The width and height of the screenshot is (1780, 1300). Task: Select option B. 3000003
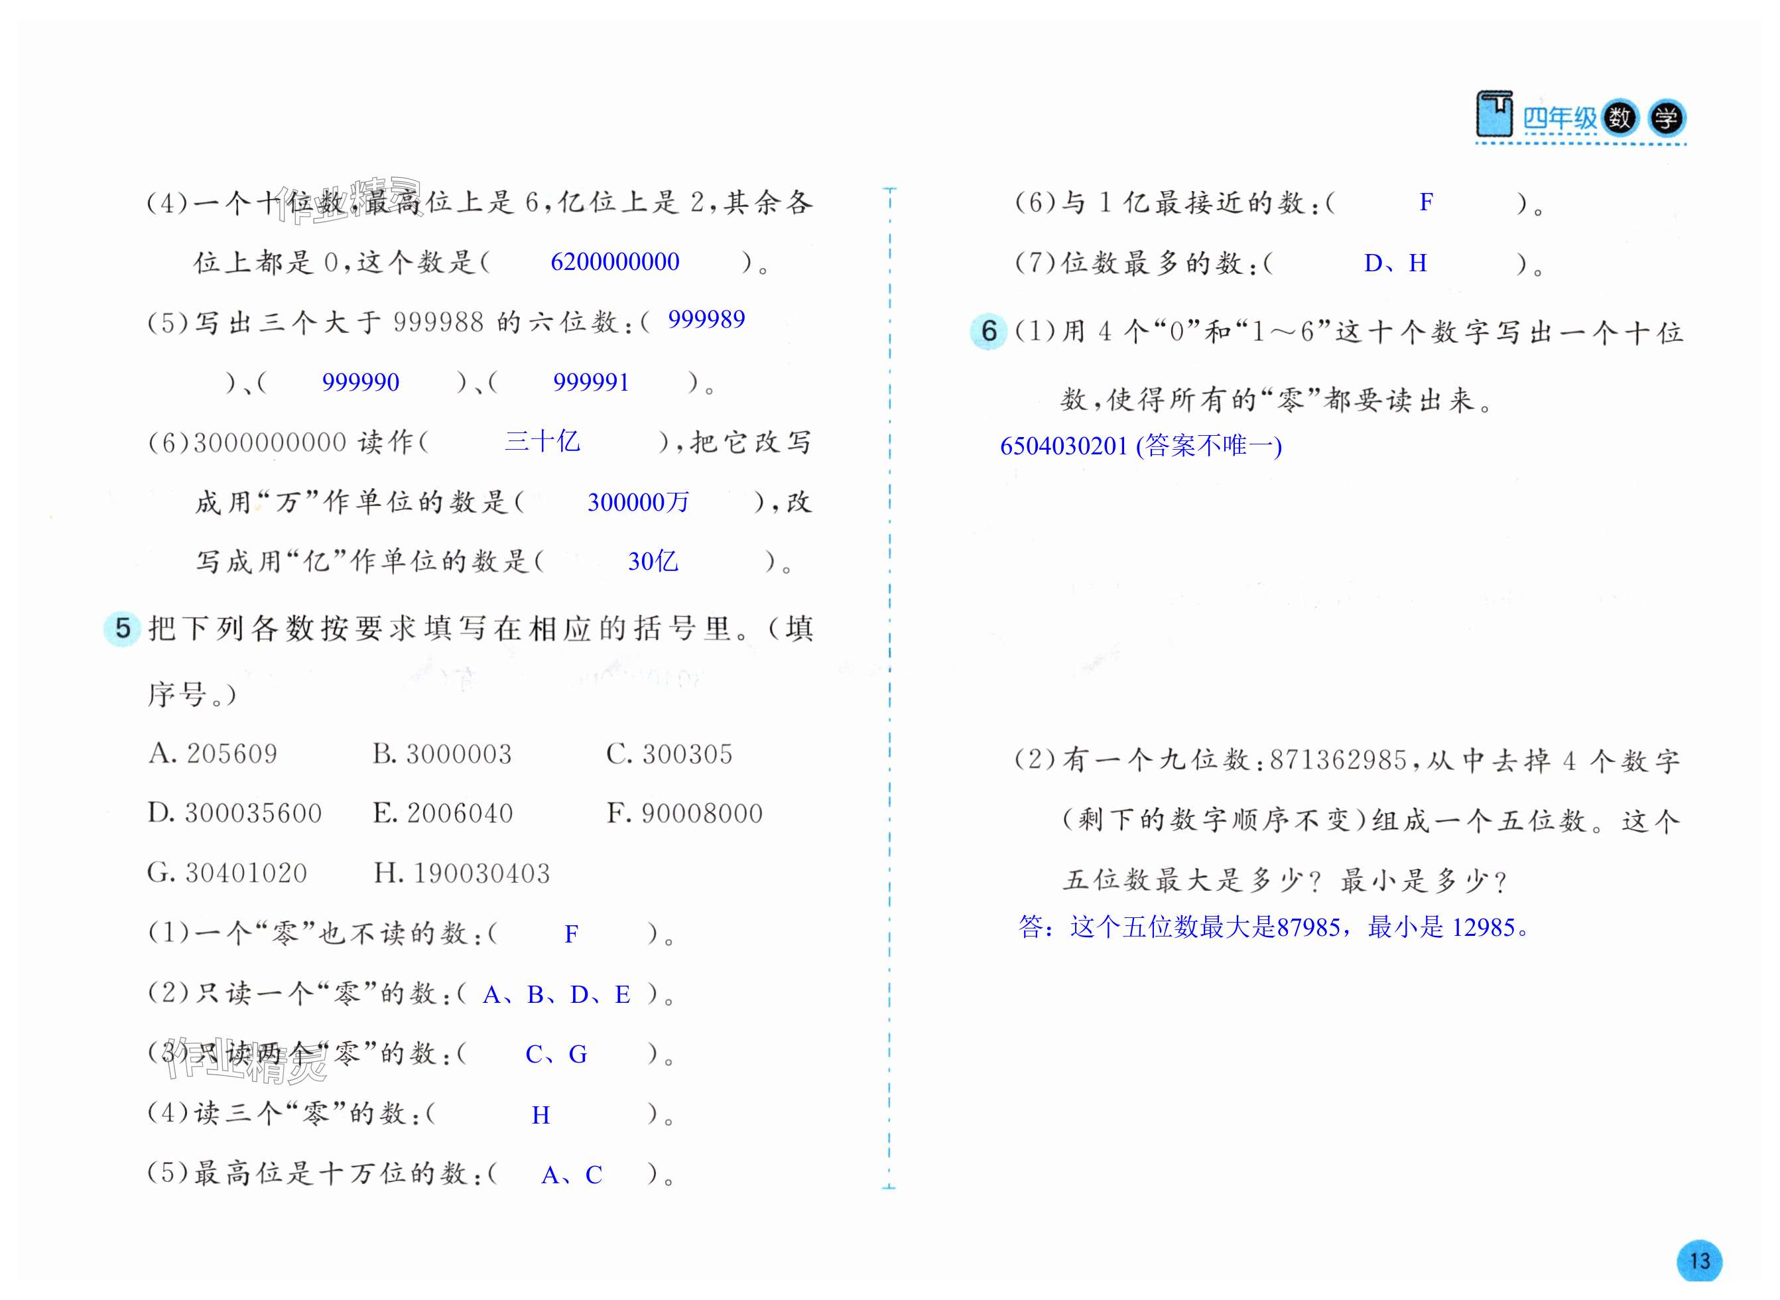tap(442, 754)
